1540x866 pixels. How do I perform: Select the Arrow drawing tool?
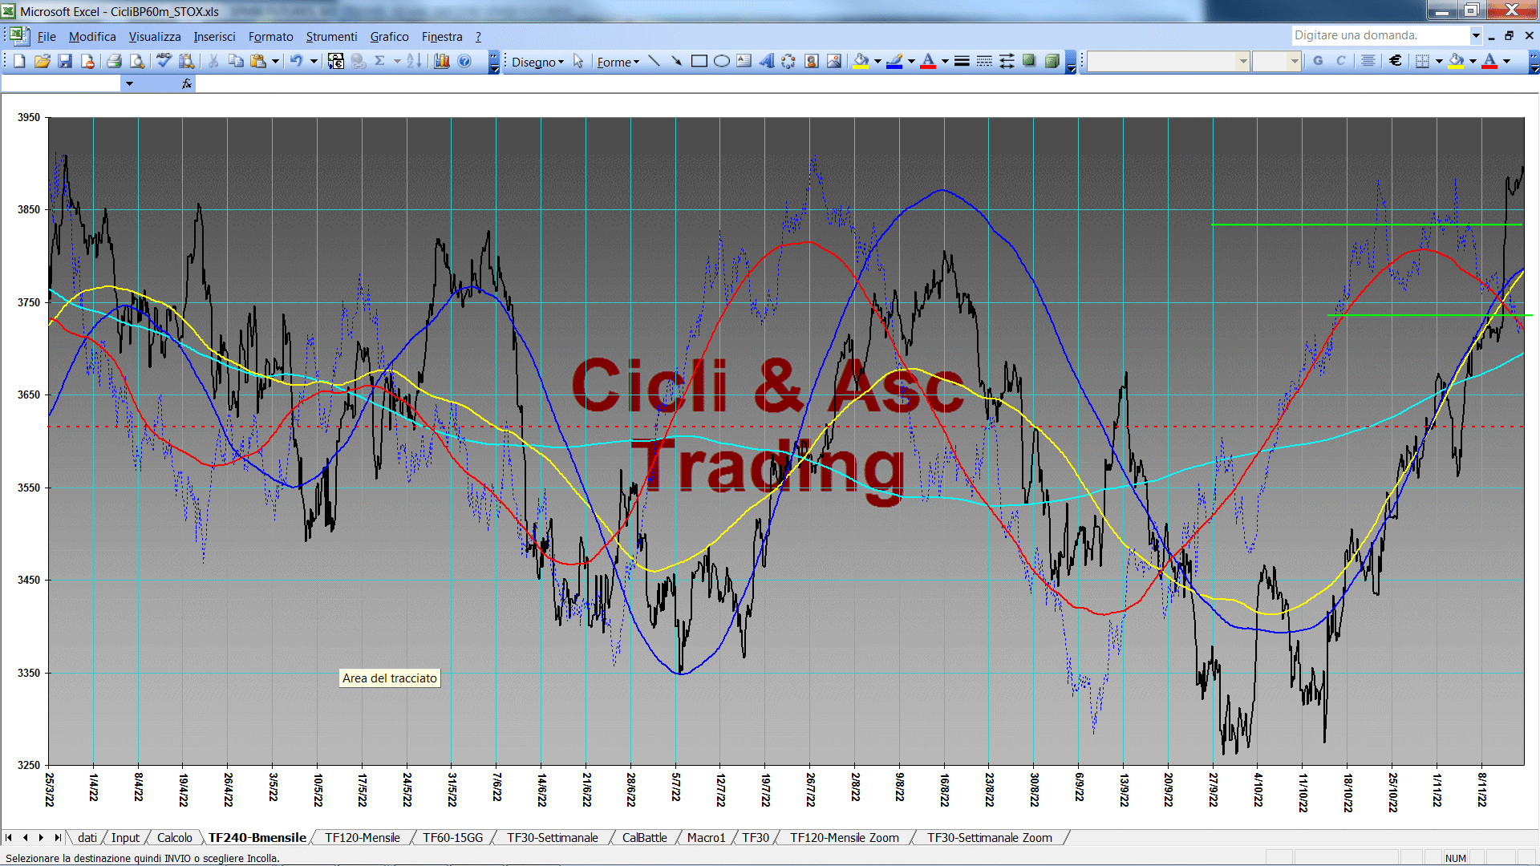coord(676,61)
